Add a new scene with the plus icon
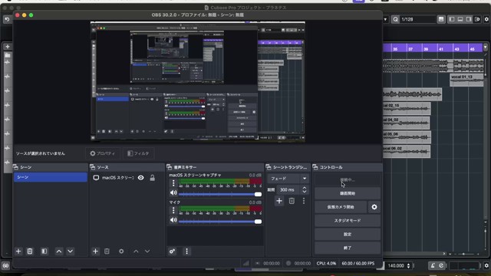 coord(18,251)
